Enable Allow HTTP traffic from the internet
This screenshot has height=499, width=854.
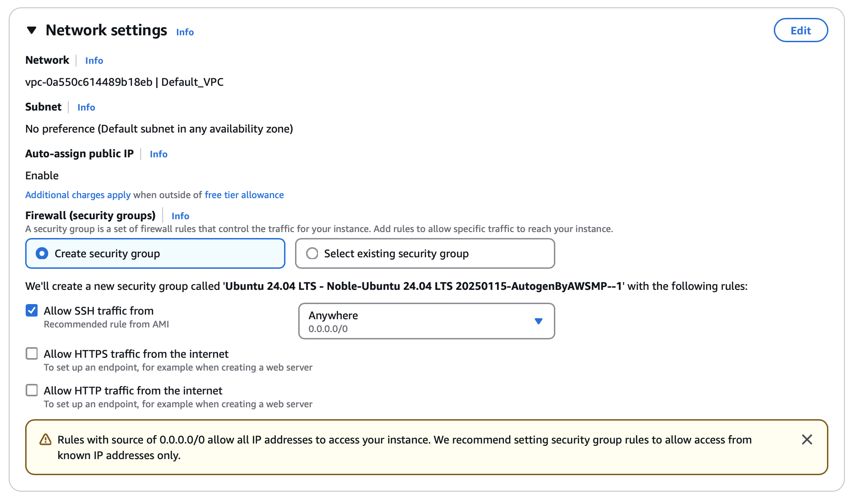(32, 390)
